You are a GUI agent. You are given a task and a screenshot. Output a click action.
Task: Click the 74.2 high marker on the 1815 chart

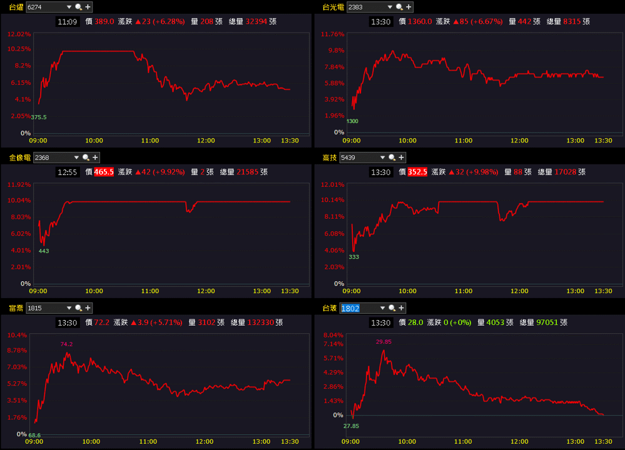point(66,344)
